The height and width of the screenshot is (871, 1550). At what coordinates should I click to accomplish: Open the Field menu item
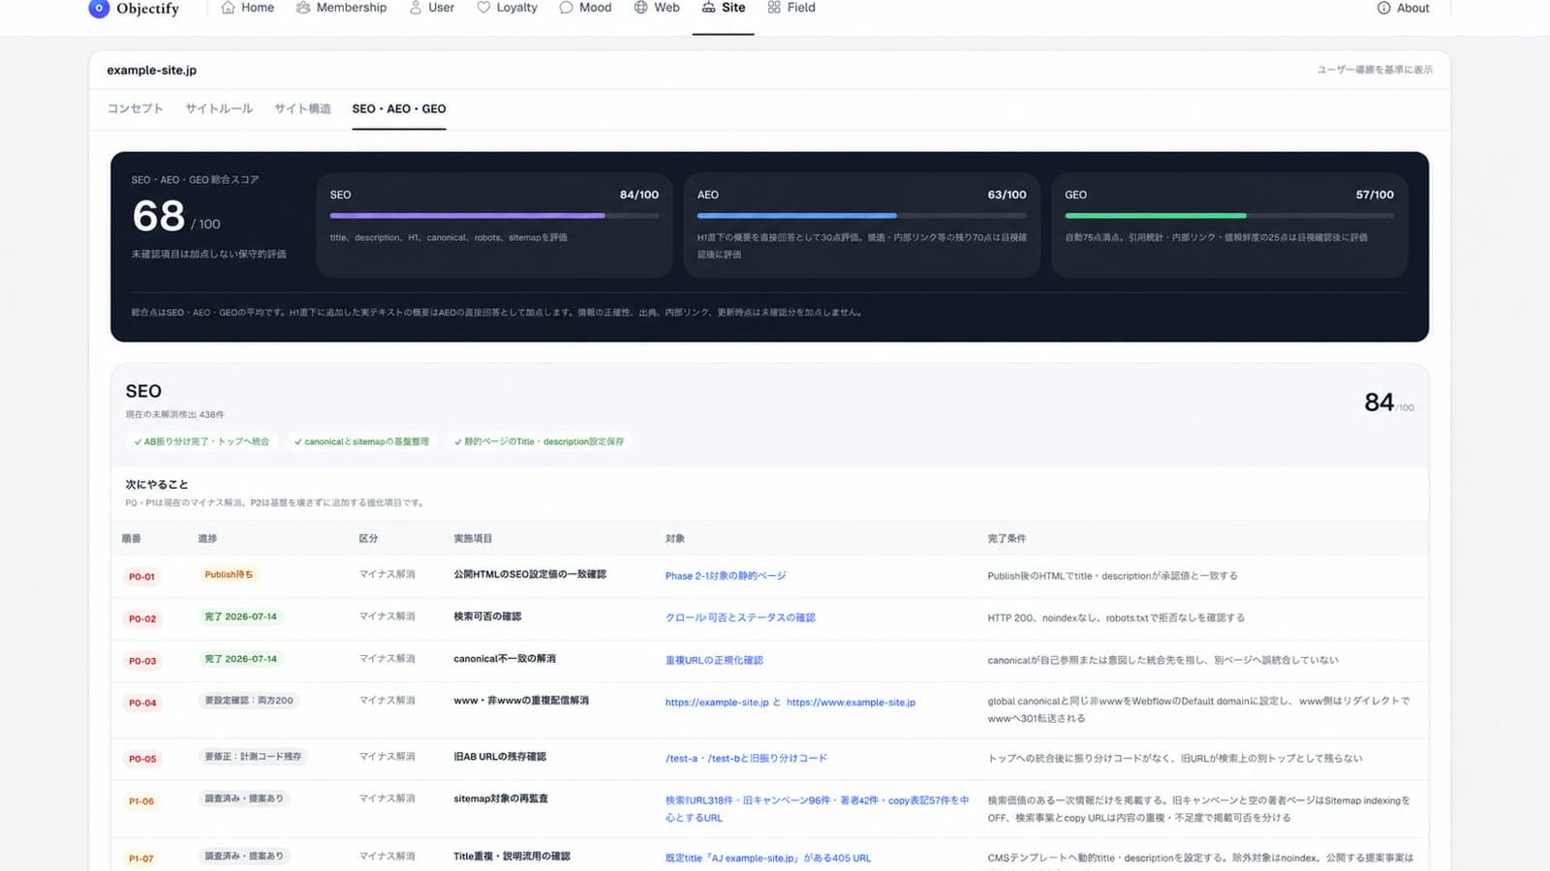coord(791,8)
